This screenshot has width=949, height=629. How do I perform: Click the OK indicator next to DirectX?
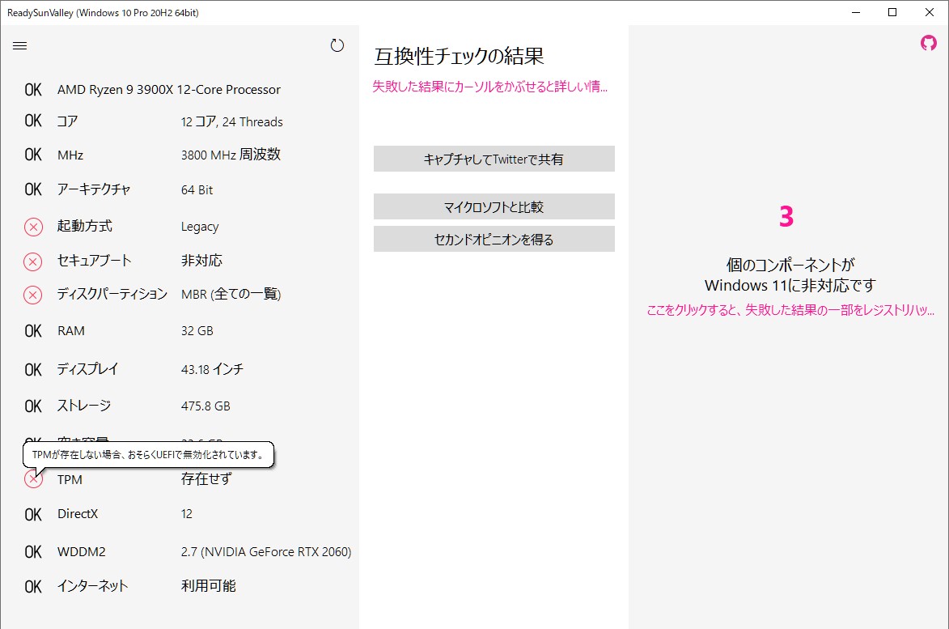tap(33, 513)
